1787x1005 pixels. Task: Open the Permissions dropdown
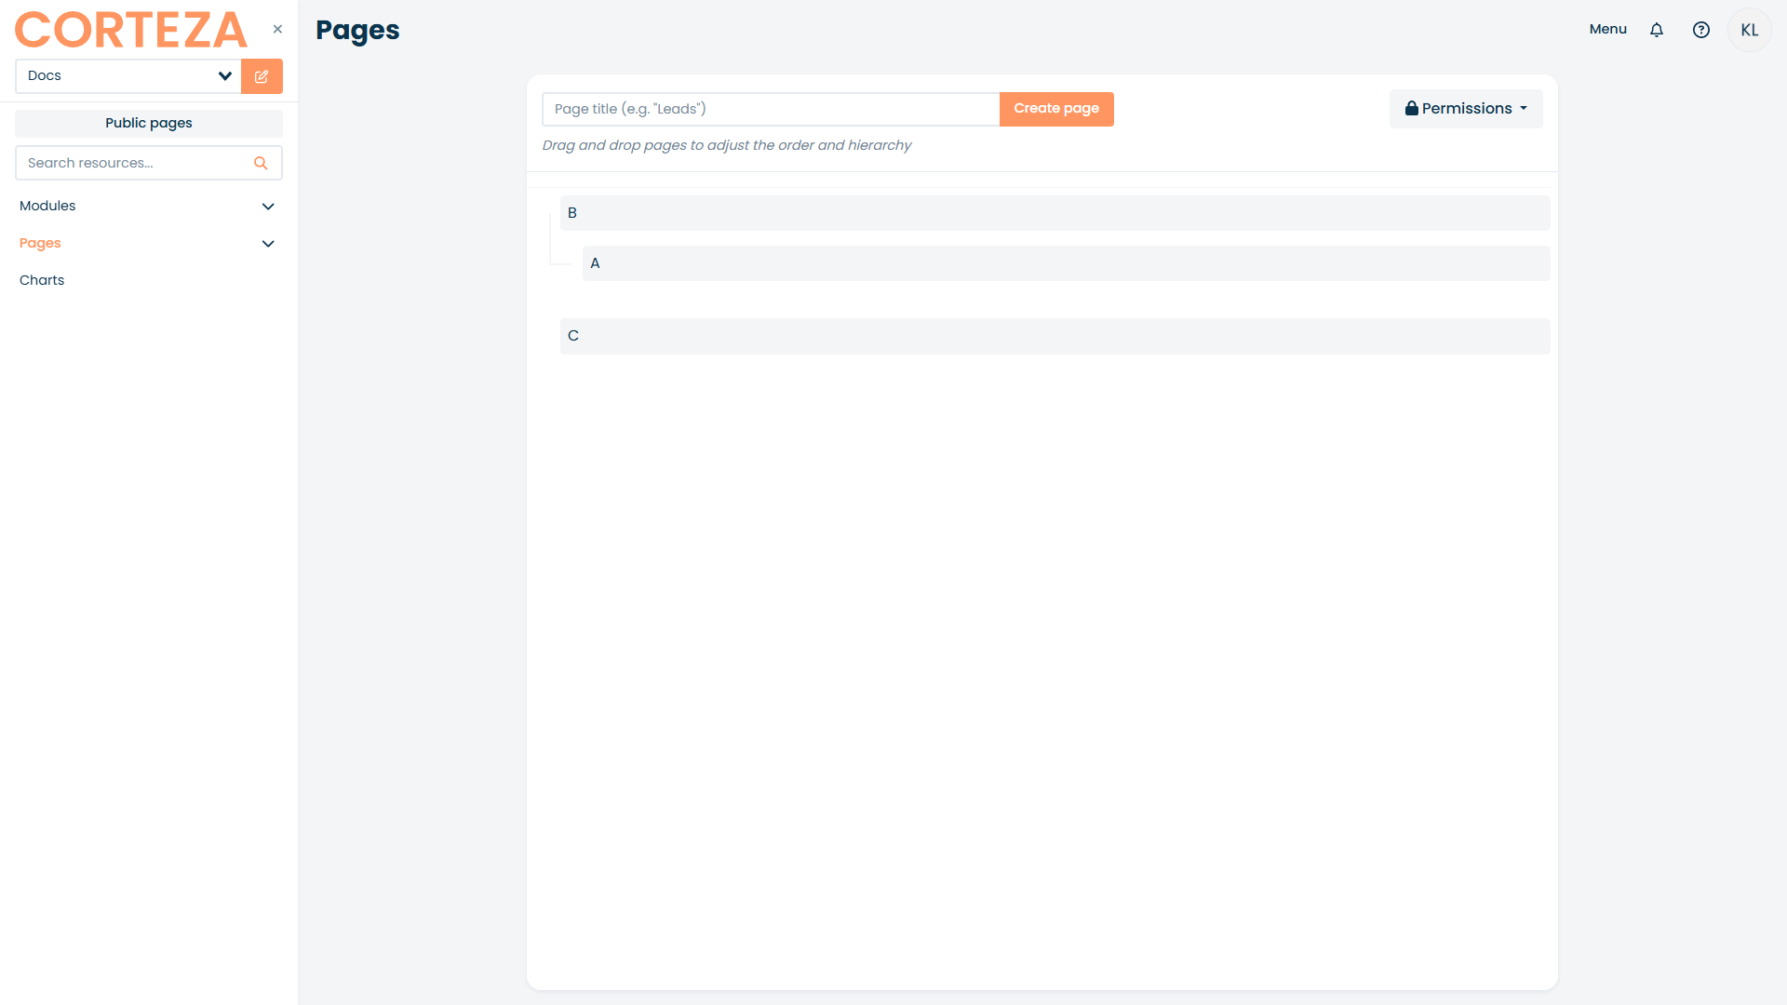point(1466,109)
